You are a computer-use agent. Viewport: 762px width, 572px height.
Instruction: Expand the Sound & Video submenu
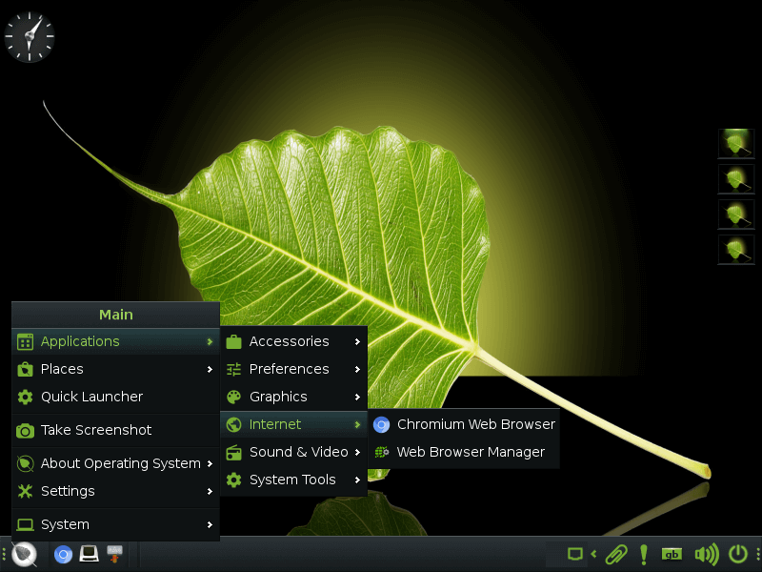(293, 452)
